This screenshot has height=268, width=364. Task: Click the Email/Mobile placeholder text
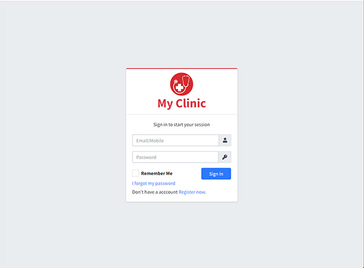pos(150,141)
